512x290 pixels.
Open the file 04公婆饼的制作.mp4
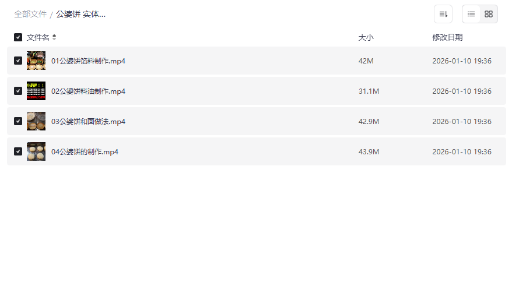coord(85,151)
